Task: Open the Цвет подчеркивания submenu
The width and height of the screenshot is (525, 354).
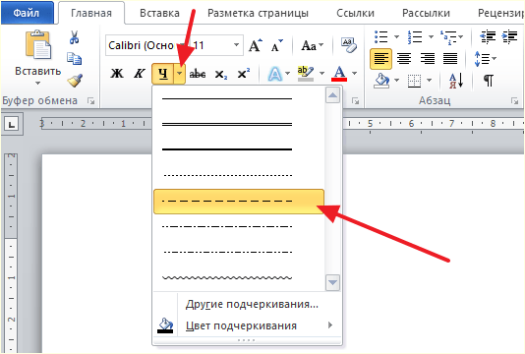Action: pos(248,325)
